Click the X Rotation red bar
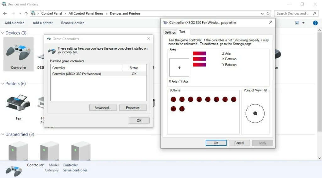Viewport: 322px width, 178px height. (x=199, y=59)
